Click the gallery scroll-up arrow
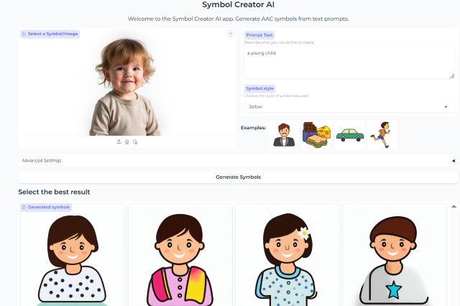460x306 pixels. click(x=454, y=206)
